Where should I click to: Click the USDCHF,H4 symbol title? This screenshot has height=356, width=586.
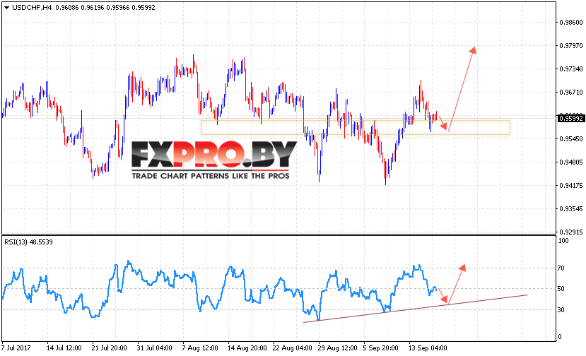click(x=32, y=8)
